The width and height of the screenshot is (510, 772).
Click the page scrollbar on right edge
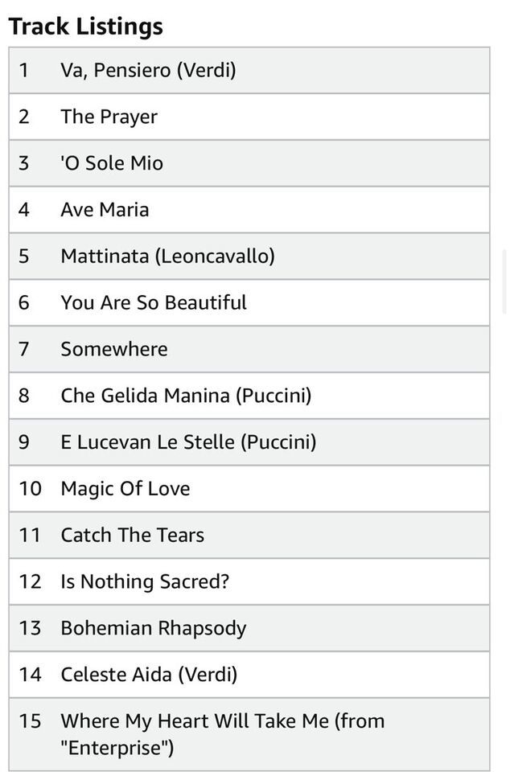coord(505,281)
